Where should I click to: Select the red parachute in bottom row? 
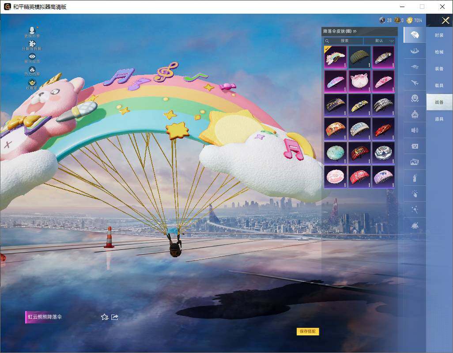click(359, 177)
